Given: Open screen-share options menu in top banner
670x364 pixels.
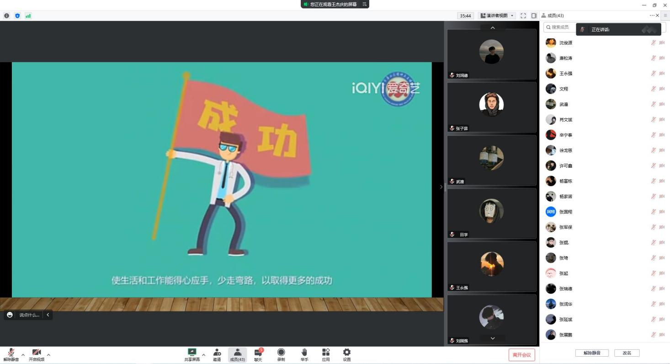Looking at the screenshot, I should point(365,4).
